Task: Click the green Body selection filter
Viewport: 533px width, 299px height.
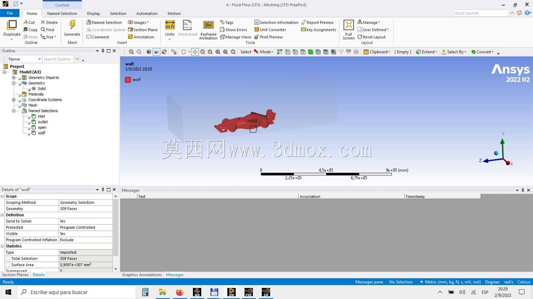Action: click(310, 52)
